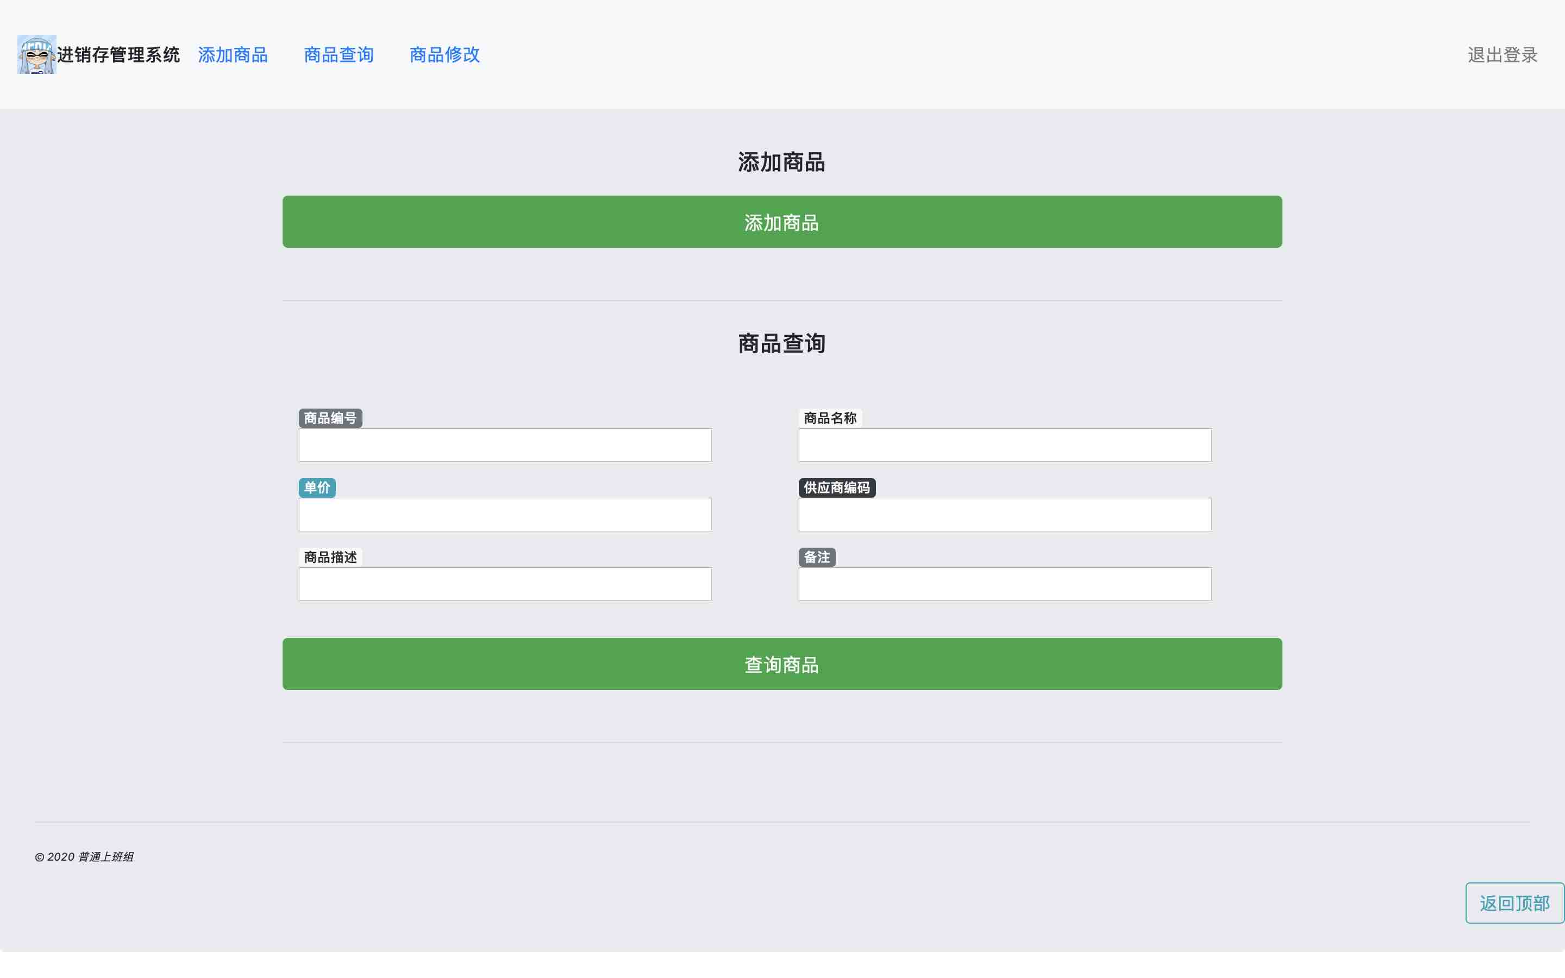
Task: Focus the 商品名称 input field
Action: click(1004, 445)
